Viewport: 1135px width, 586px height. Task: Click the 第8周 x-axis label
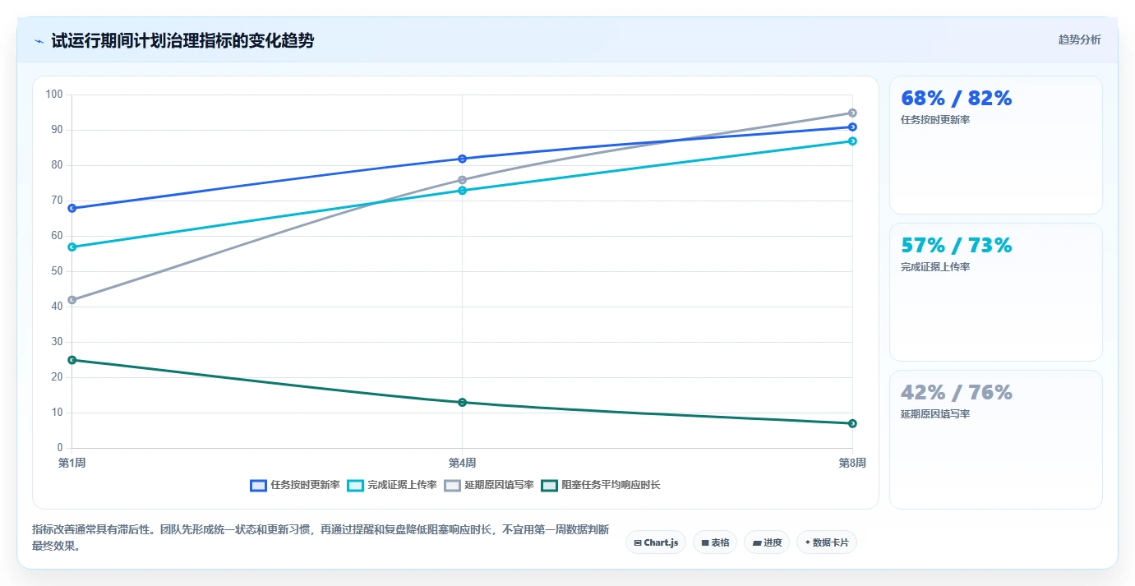(x=852, y=463)
